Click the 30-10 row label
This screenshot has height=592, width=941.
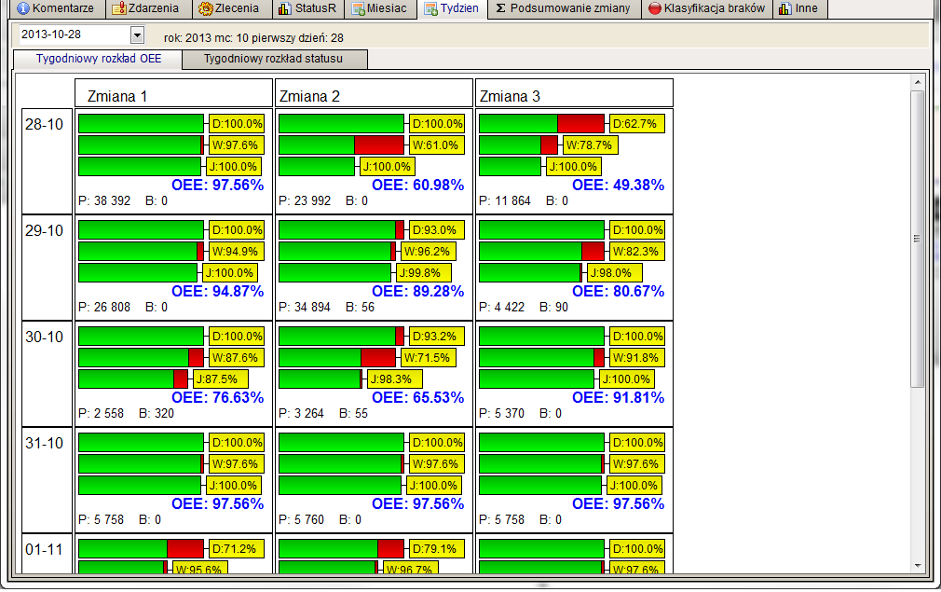click(x=45, y=337)
